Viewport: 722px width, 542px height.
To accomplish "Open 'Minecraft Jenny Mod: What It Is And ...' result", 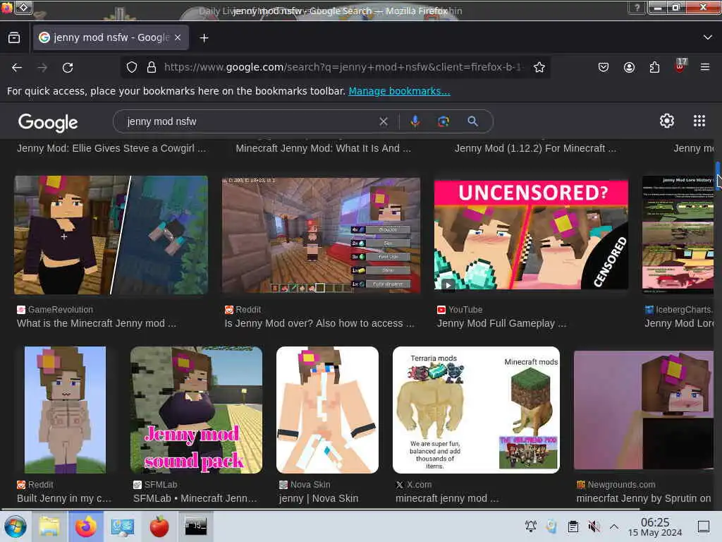I will tap(323, 148).
